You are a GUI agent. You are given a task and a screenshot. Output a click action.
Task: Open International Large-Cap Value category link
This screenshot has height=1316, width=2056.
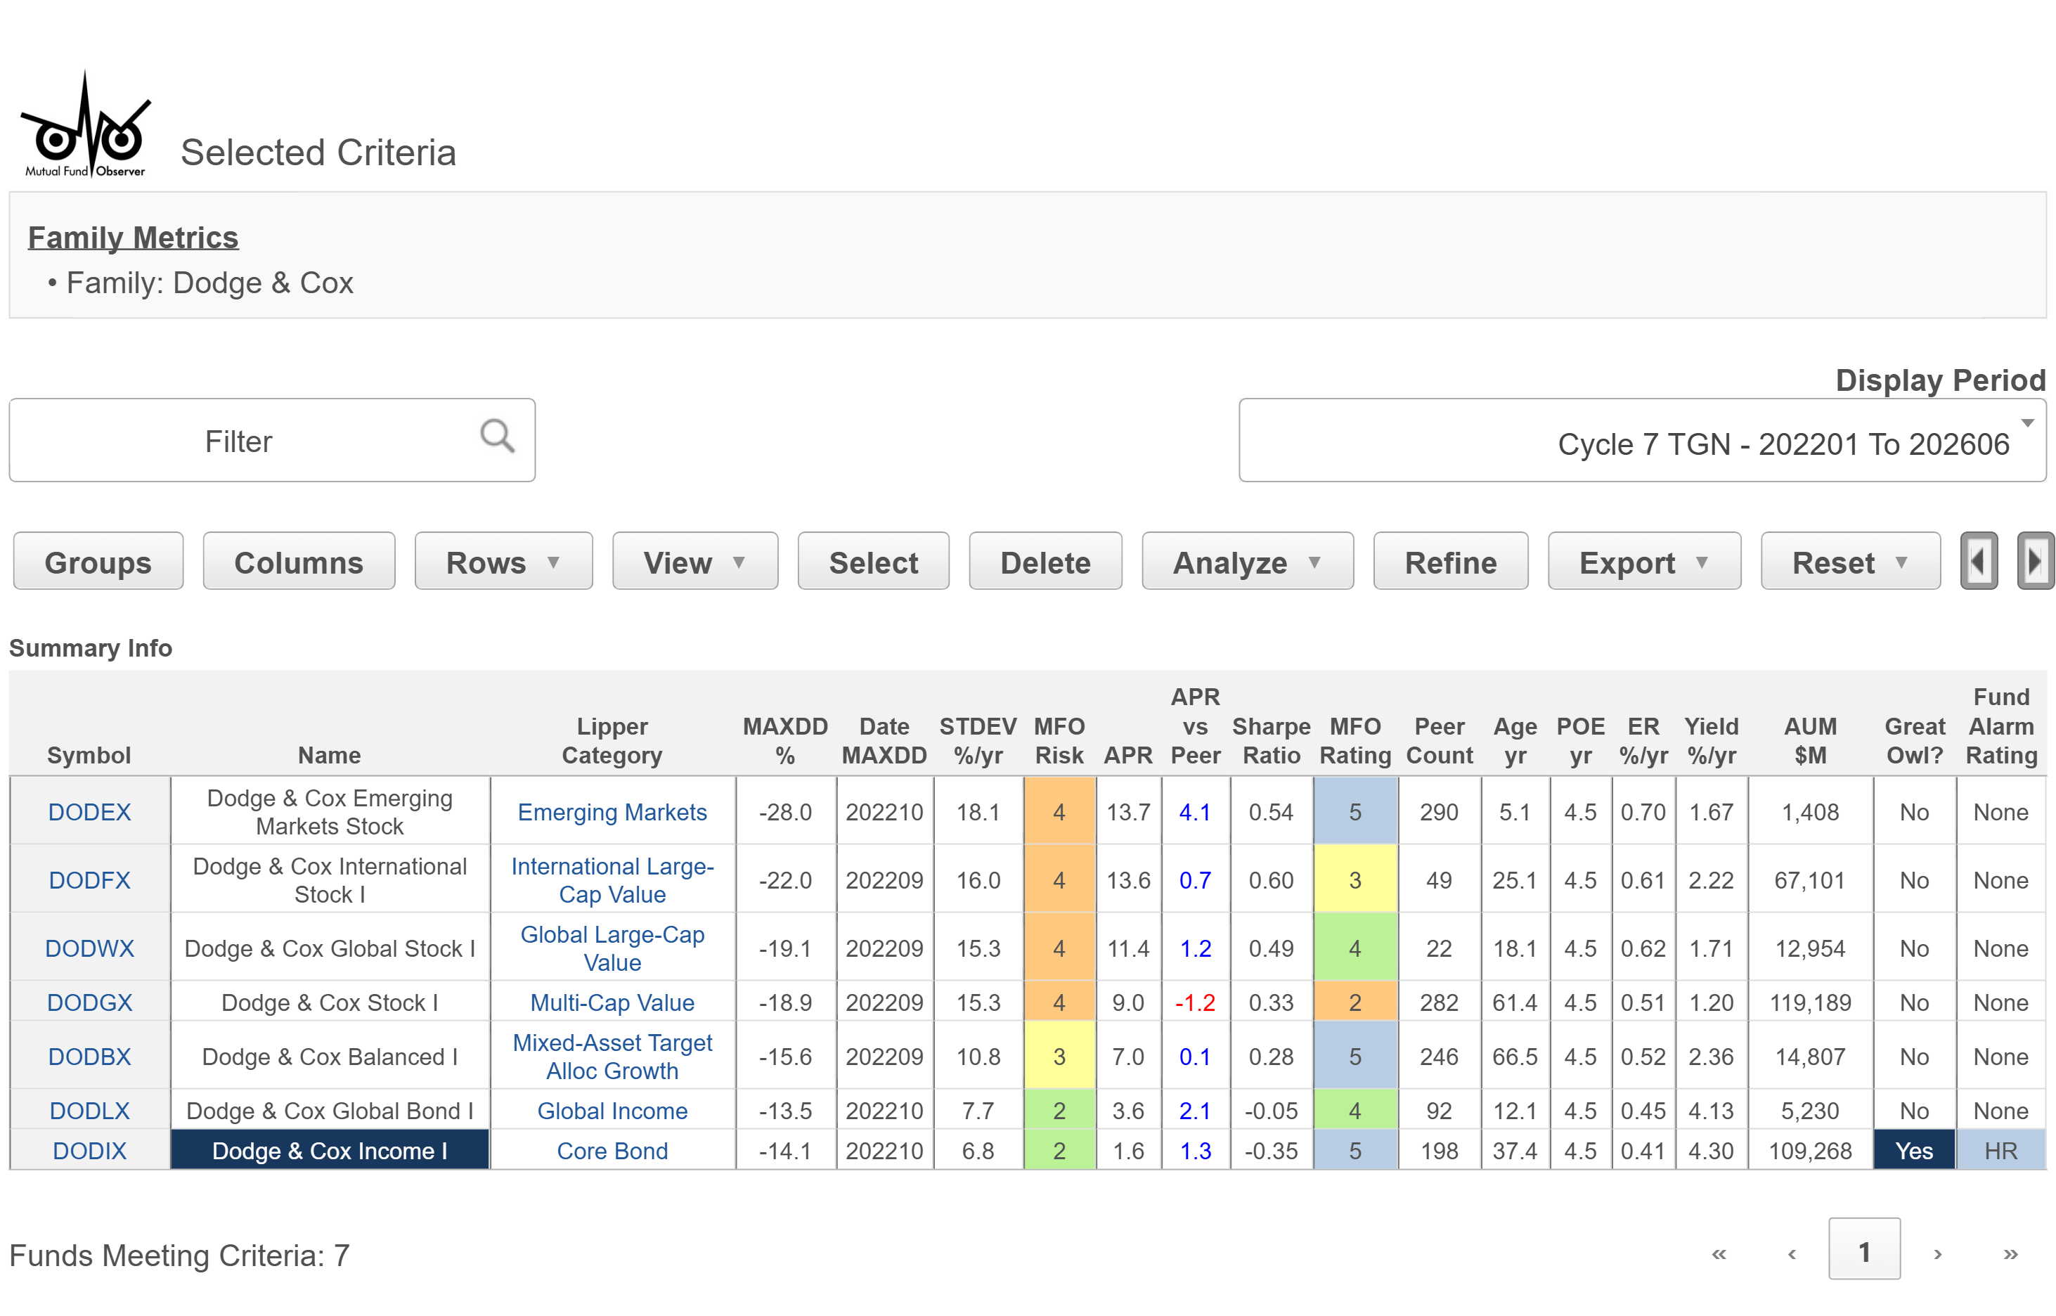tap(612, 880)
